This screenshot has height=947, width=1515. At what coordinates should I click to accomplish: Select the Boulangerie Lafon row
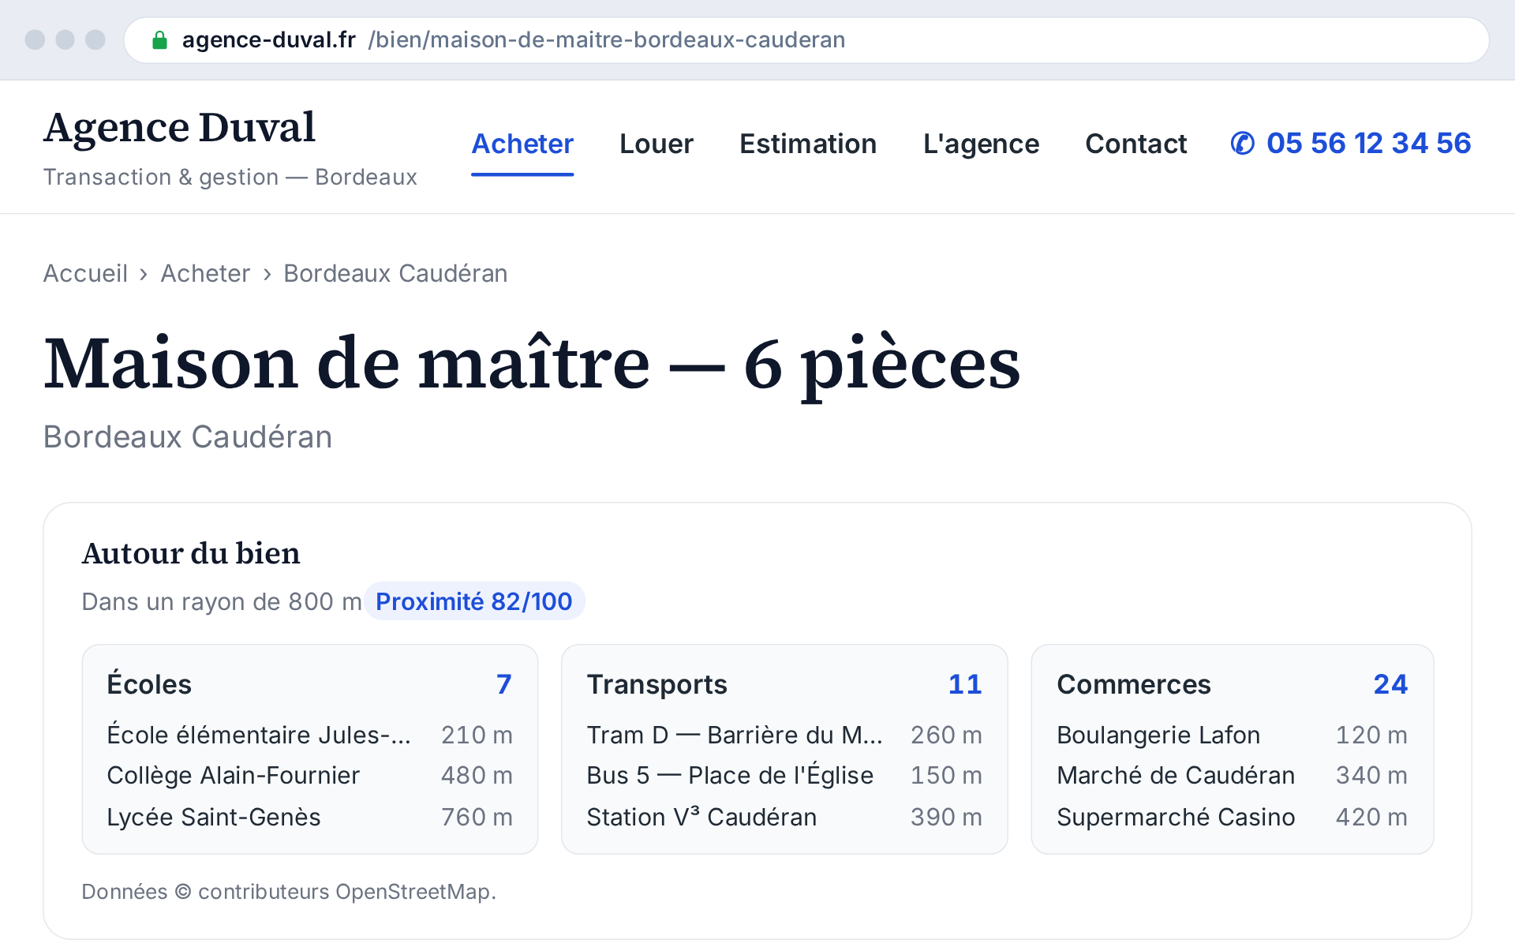1233,735
